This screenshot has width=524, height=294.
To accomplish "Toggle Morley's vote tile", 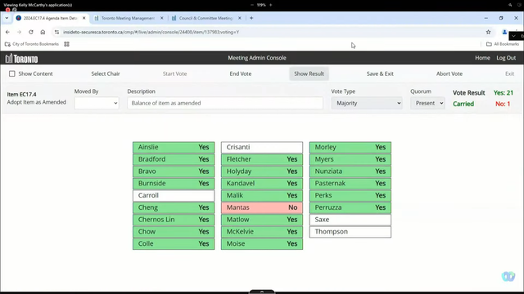I will (350, 147).
